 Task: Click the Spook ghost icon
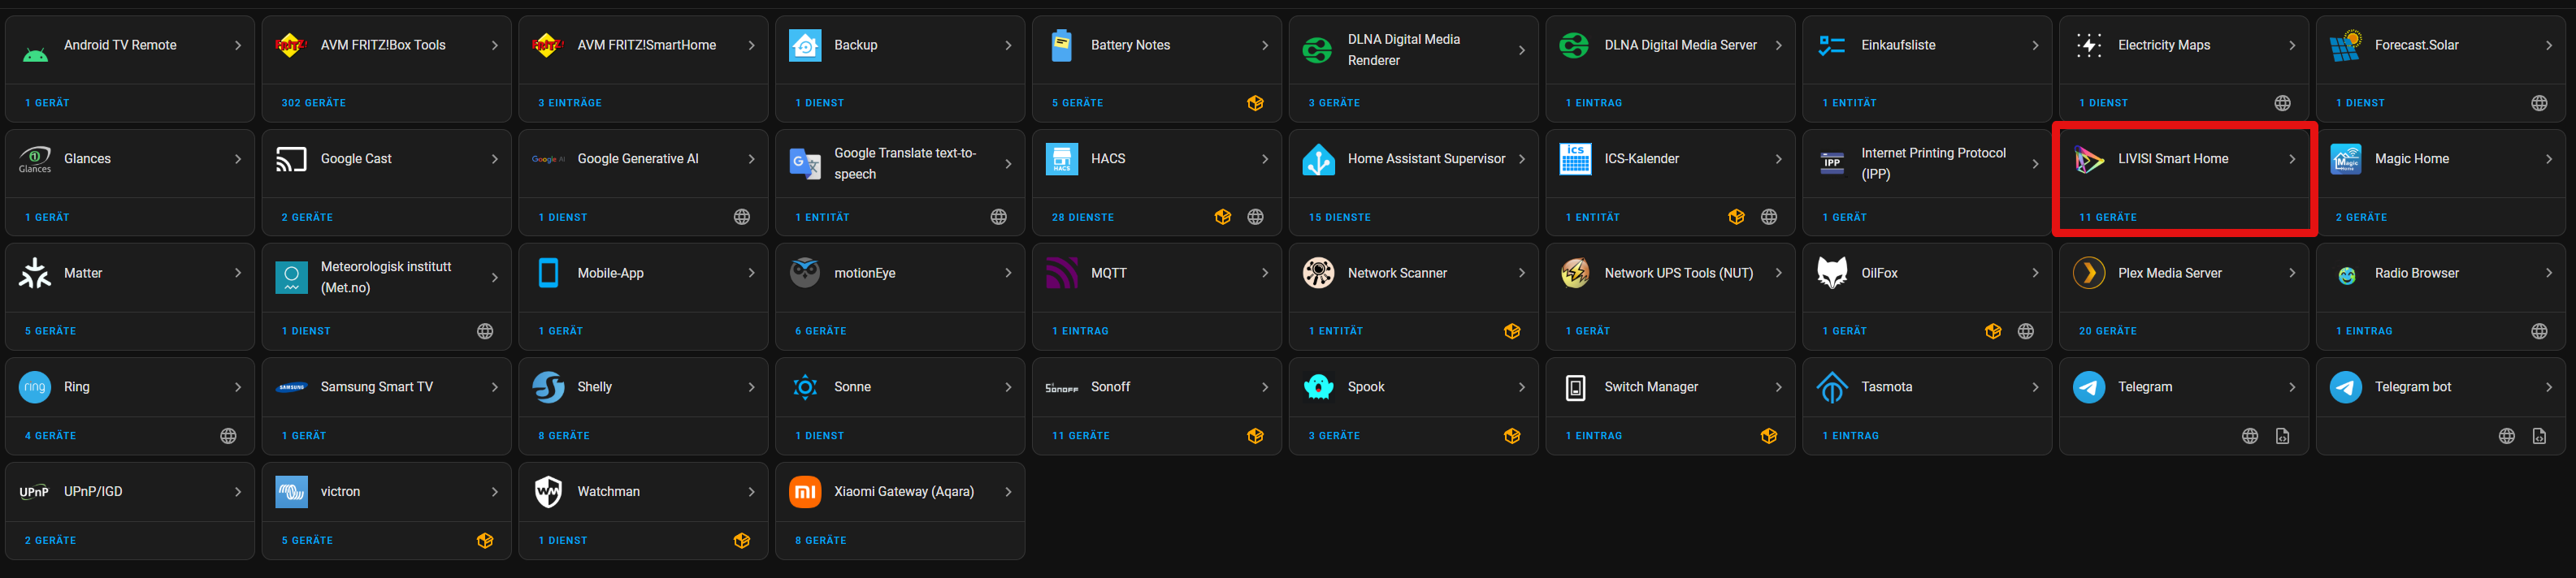pyautogui.click(x=1319, y=386)
